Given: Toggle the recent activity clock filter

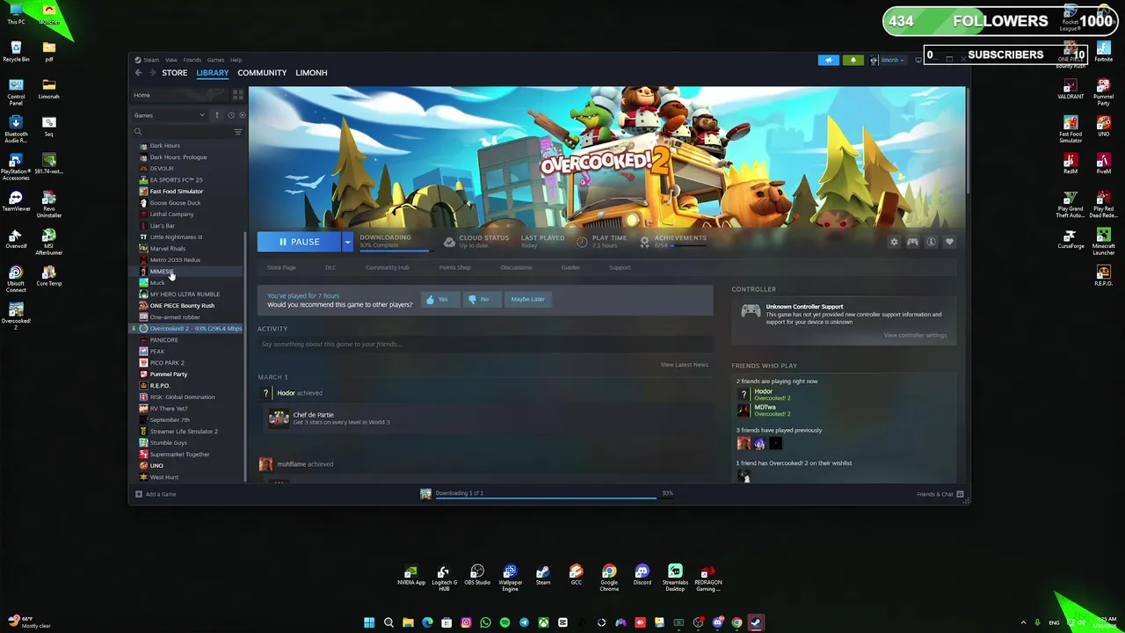Looking at the screenshot, I should click(x=231, y=115).
